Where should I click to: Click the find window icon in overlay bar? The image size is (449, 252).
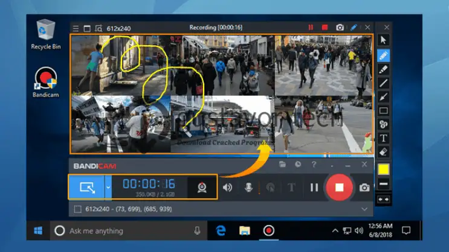click(x=99, y=28)
